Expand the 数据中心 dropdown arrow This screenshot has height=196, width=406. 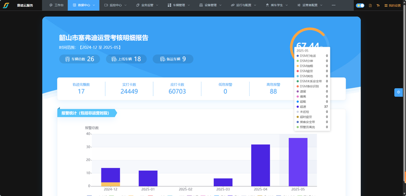tap(94, 5)
